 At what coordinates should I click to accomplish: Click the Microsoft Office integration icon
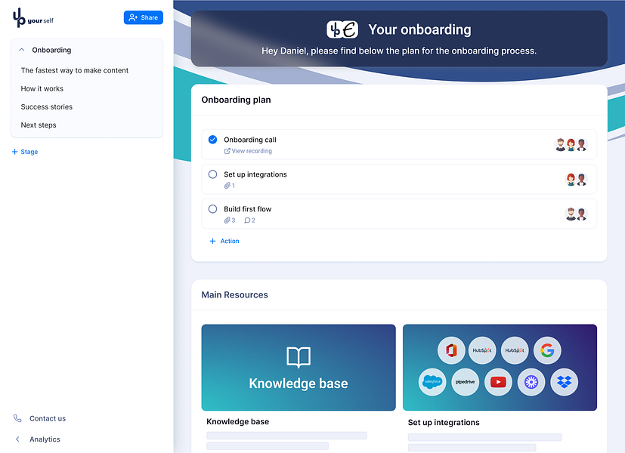pyautogui.click(x=451, y=350)
